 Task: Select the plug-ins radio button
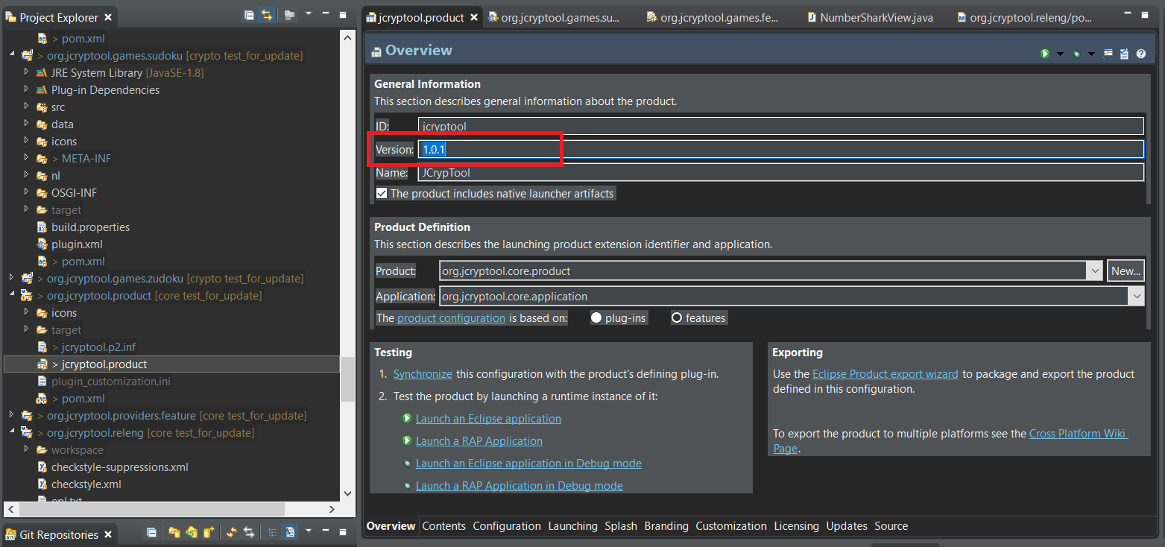coord(596,318)
